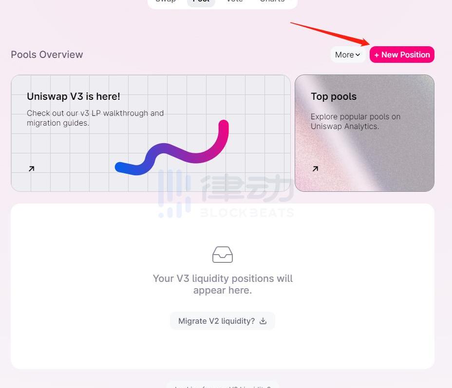This screenshot has height=388, width=452.
Task: Click the Pools Overview heading
Action: click(x=47, y=55)
